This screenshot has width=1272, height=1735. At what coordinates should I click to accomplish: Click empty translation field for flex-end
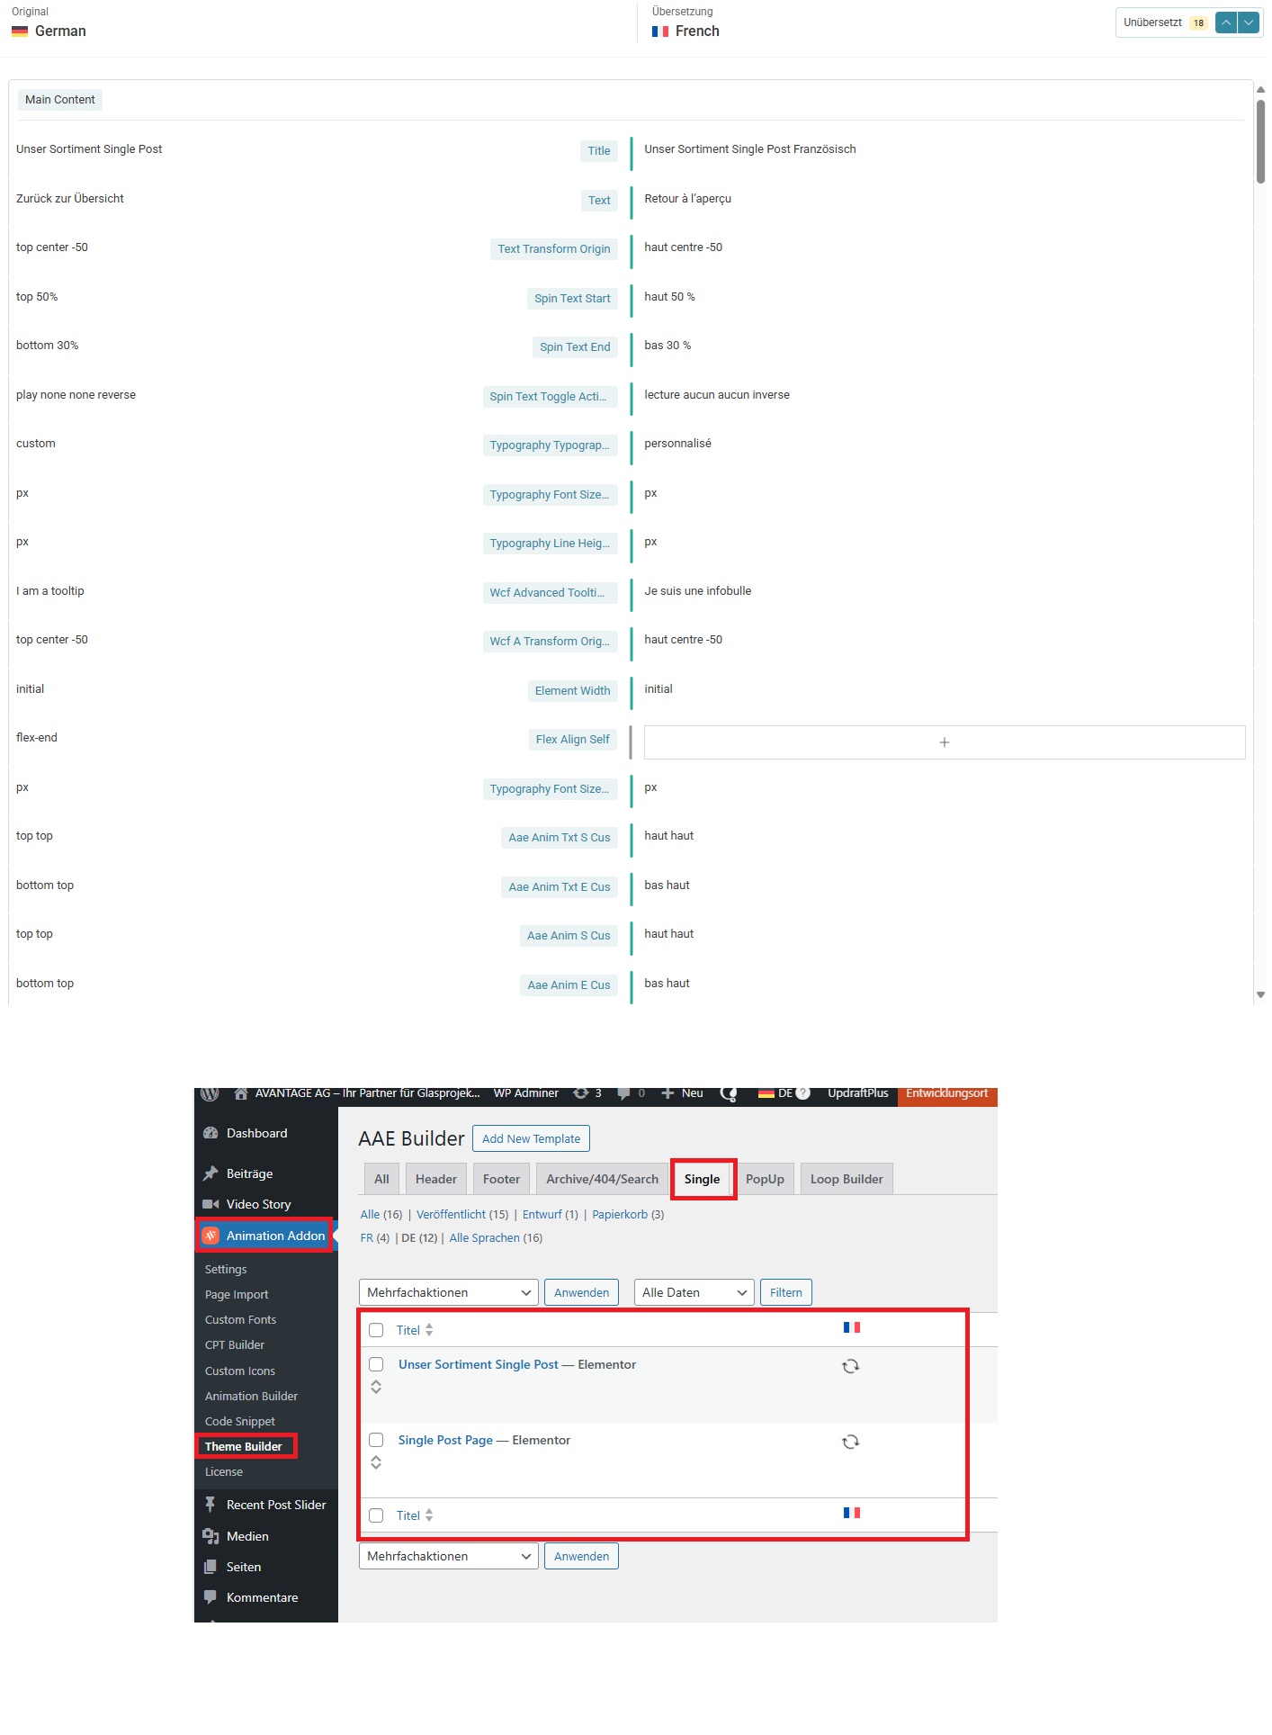coord(945,742)
